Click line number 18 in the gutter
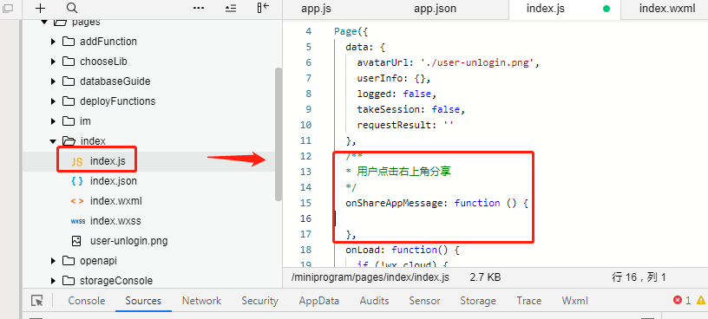Image resolution: width=708 pixels, height=319 pixels. (305, 250)
